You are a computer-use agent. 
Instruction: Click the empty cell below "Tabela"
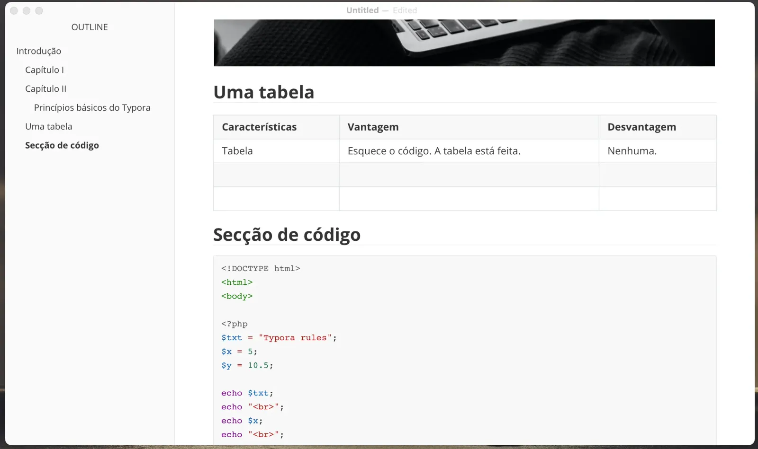pyautogui.click(x=276, y=175)
